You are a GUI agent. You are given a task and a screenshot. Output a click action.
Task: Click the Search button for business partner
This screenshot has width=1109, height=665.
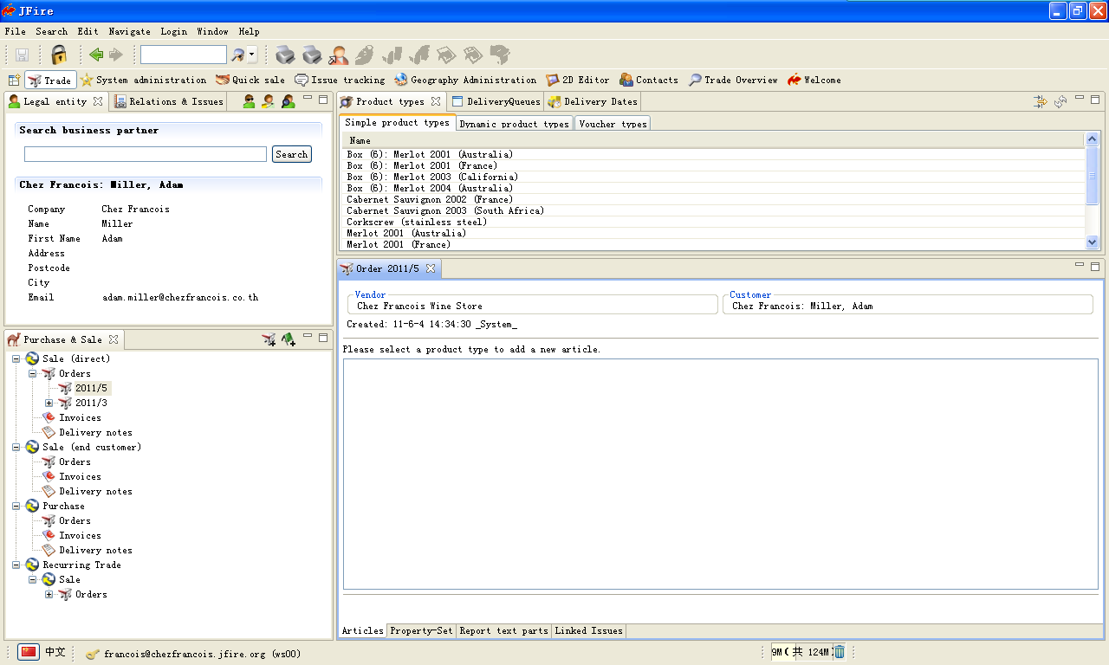[291, 154]
